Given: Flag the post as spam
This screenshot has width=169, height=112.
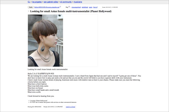Looking at the screenshot, I should (91, 7).
